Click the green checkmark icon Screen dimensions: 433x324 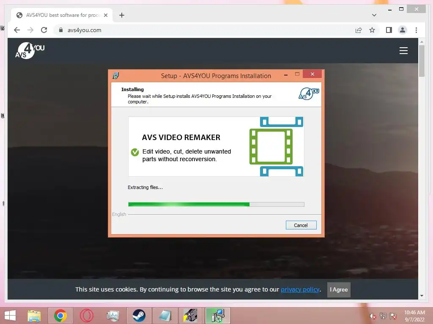[135, 152]
